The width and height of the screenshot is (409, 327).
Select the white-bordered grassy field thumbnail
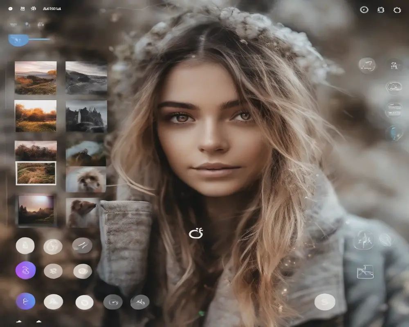point(36,173)
